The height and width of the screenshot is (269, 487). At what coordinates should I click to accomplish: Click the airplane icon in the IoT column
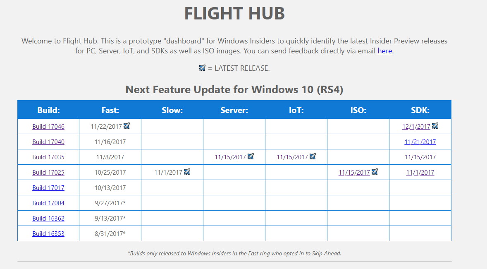313,156
